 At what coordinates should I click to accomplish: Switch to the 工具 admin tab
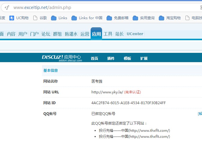[x=108, y=34]
